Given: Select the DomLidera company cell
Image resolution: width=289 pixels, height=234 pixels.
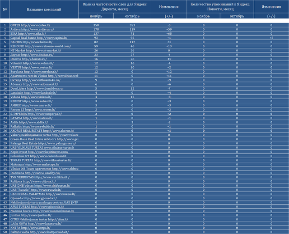Looking at the screenshot, I should [x=44, y=88].
